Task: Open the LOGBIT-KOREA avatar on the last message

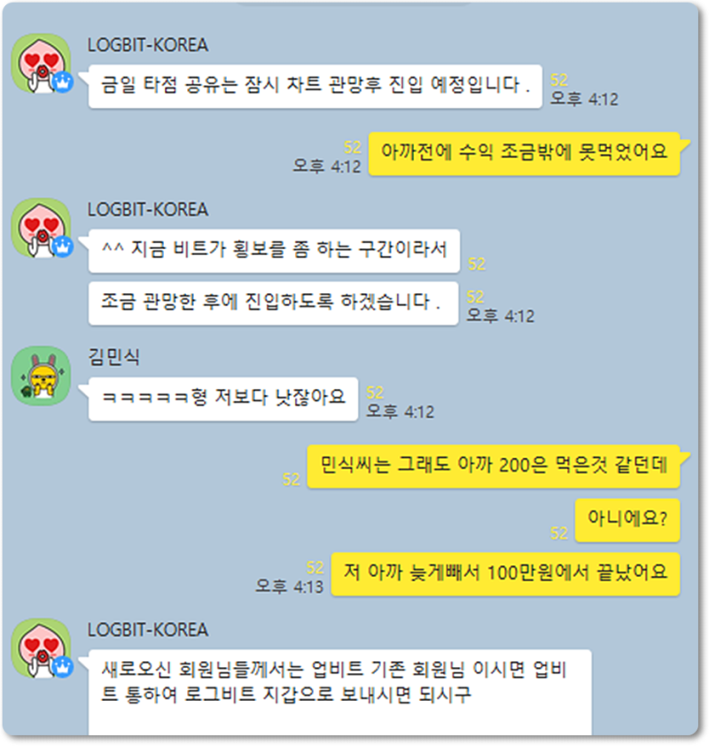Action: (42, 649)
